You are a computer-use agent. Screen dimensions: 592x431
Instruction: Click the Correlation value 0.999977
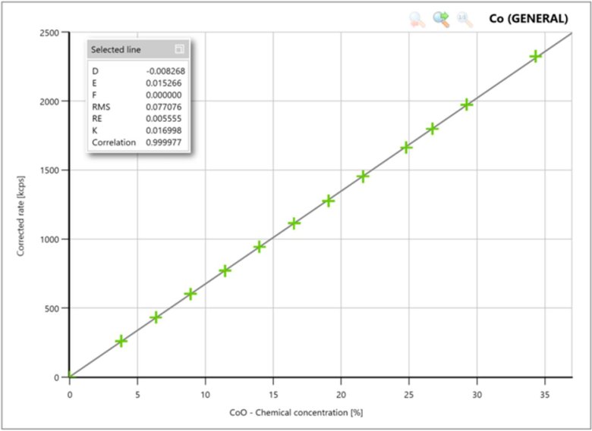coord(165,142)
